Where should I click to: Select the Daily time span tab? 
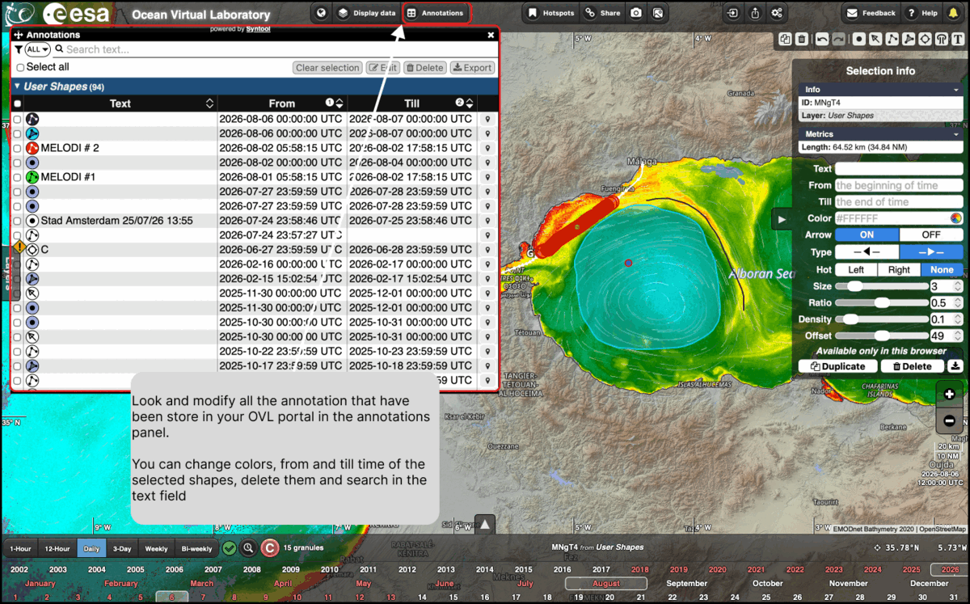point(91,548)
